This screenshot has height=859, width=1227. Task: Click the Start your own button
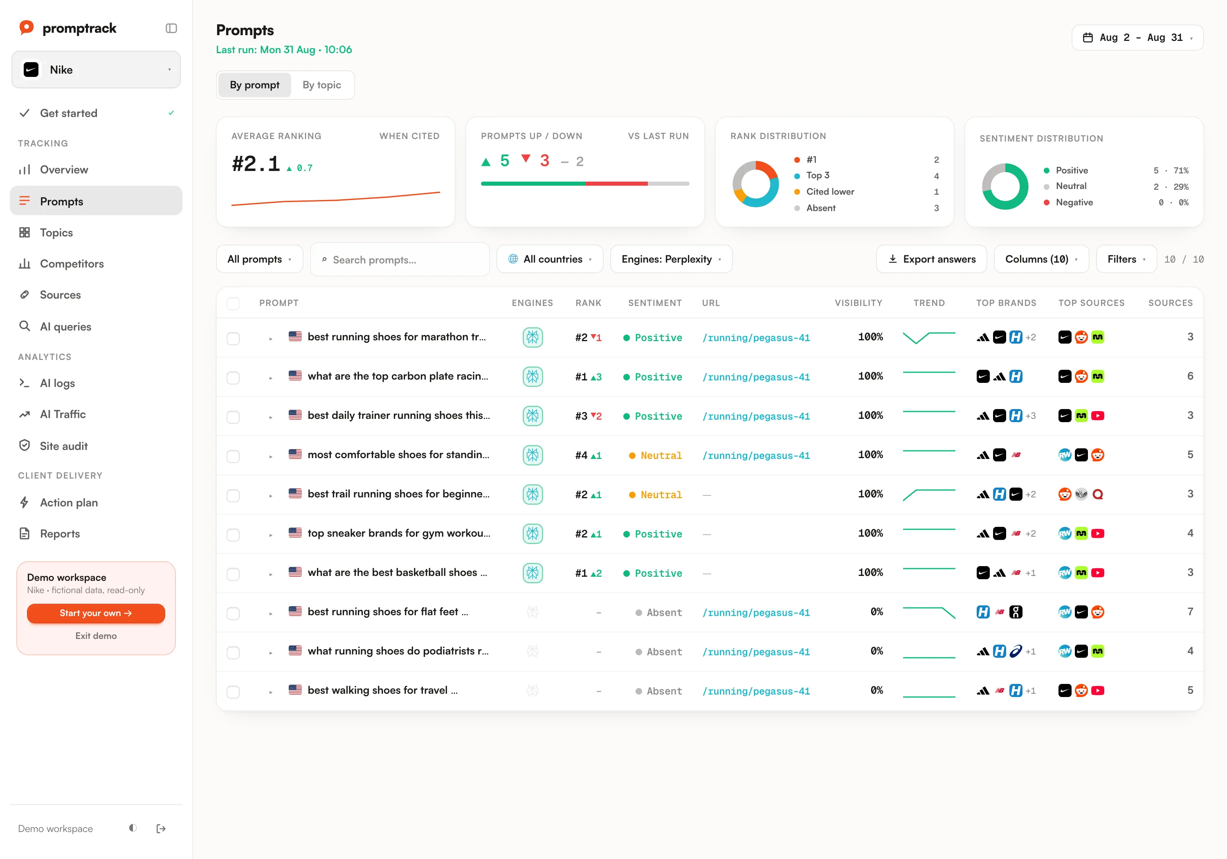pos(96,613)
